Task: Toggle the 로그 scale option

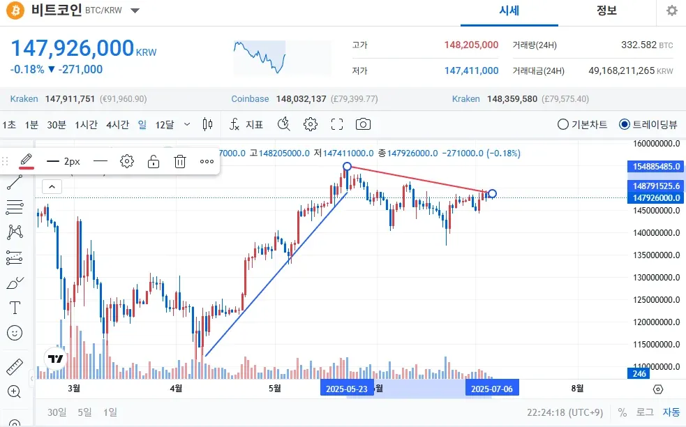Action: click(644, 412)
